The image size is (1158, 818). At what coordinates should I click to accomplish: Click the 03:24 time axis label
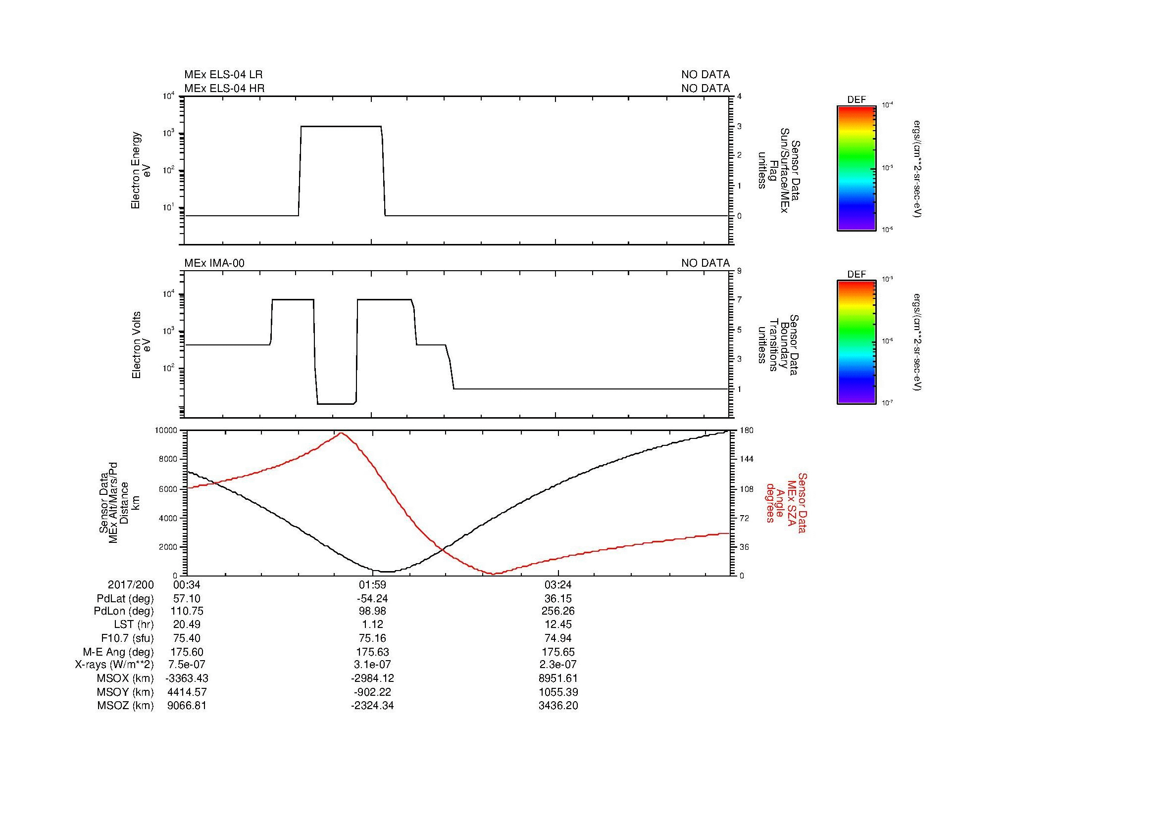(x=558, y=584)
